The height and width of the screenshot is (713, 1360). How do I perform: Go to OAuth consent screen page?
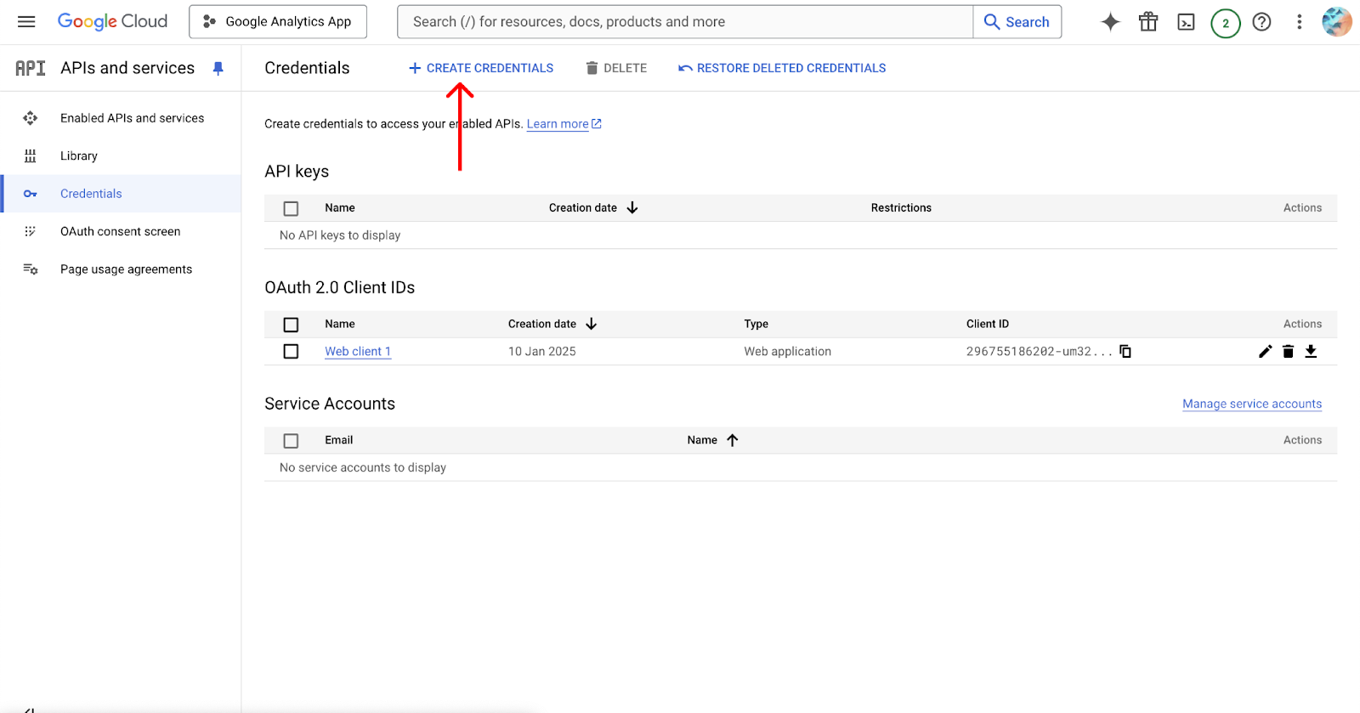120,231
